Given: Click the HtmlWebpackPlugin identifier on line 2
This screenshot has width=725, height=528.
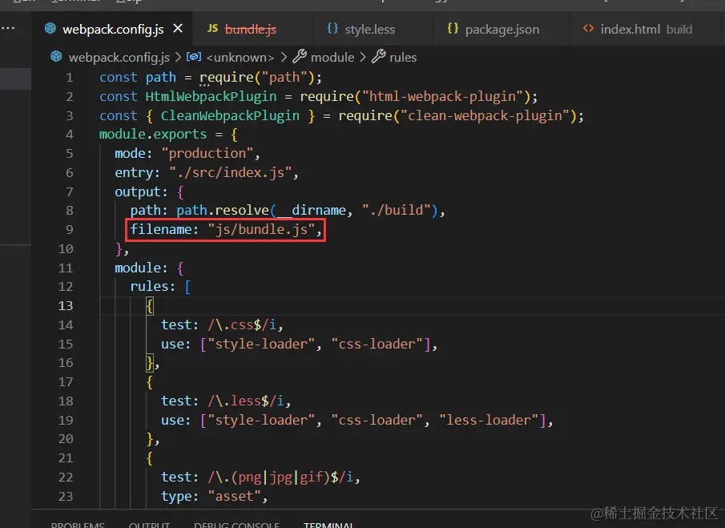Looking at the screenshot, I should 211,97.
